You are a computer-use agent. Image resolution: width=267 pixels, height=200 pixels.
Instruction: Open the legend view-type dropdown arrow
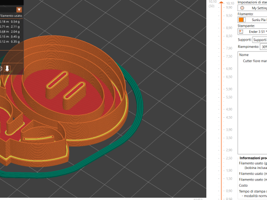19,9
